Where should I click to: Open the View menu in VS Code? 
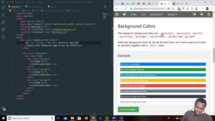28,2
